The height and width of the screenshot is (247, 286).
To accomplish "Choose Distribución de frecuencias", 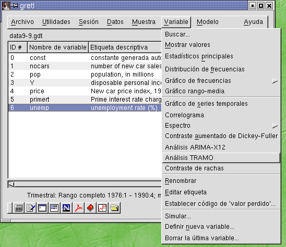I will coord(221,69).
